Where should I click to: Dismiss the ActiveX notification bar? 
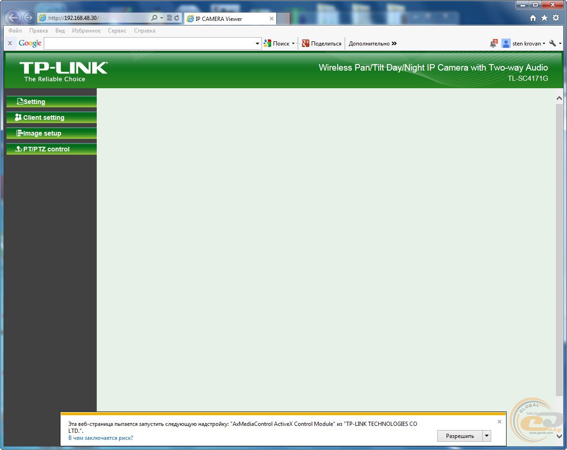click(500, 422)
